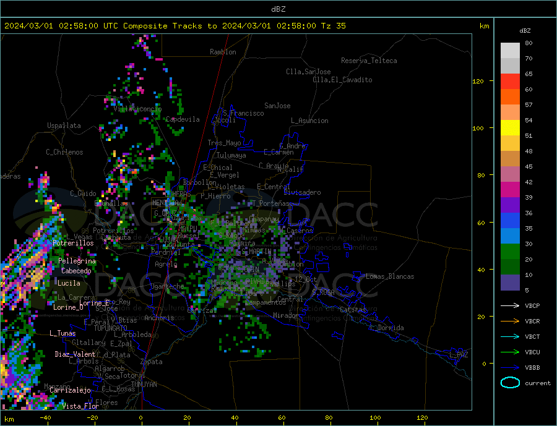Click the SanJose map label
This screenshot has height=426, width=557.
(277, 106)
